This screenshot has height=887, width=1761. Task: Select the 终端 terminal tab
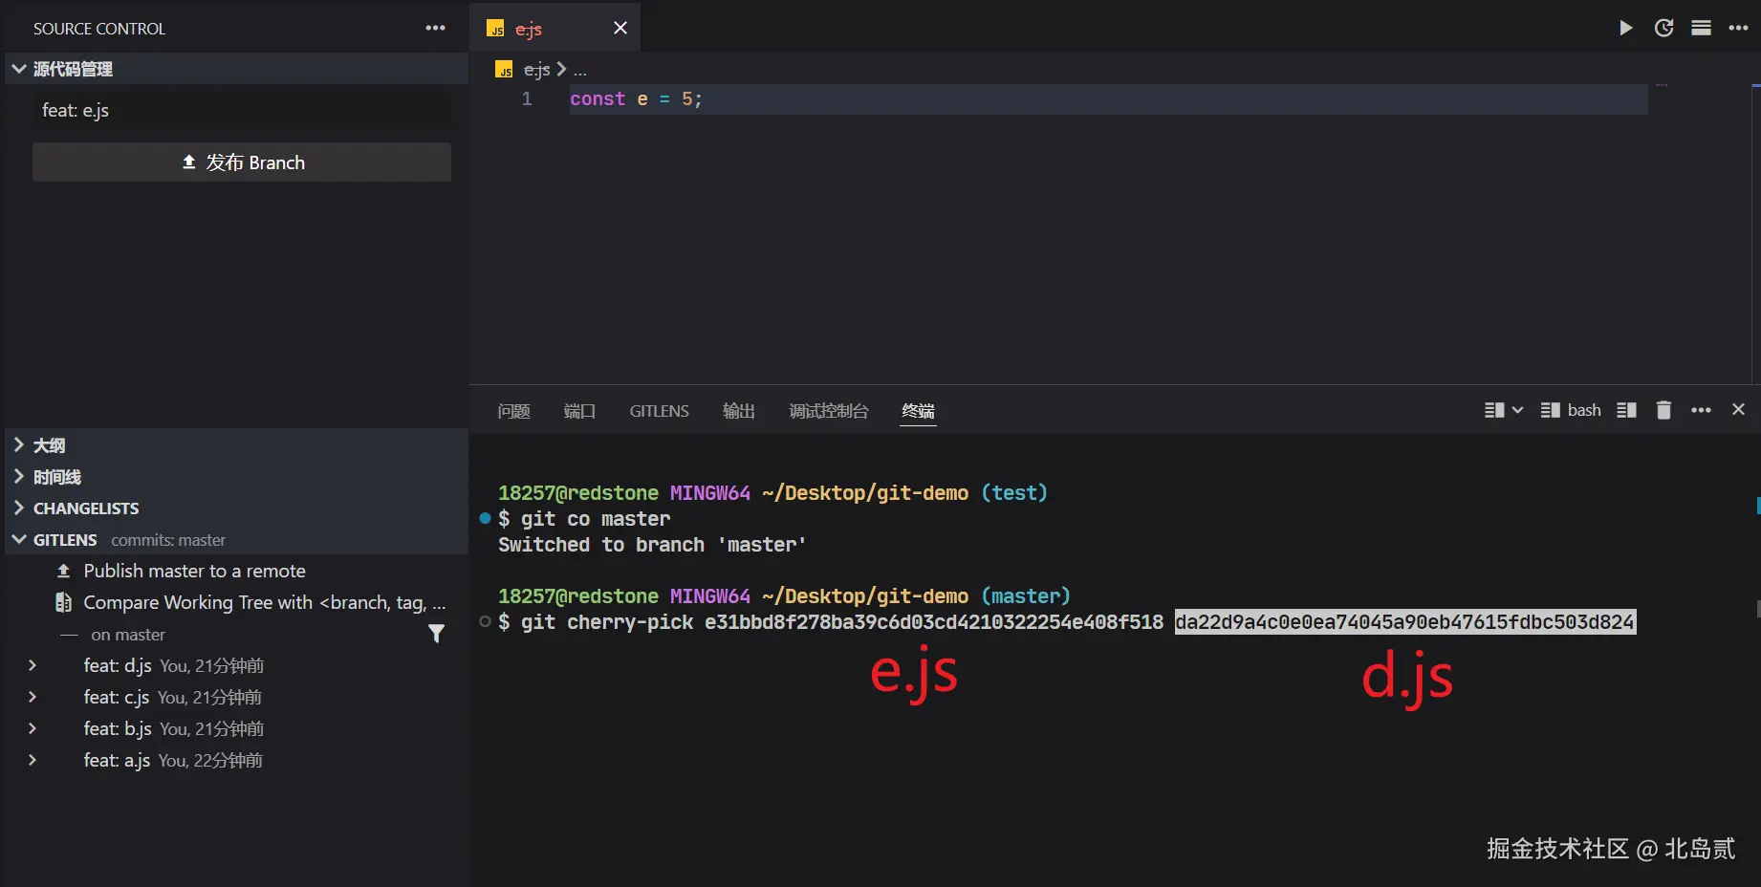tap(918, 411)
